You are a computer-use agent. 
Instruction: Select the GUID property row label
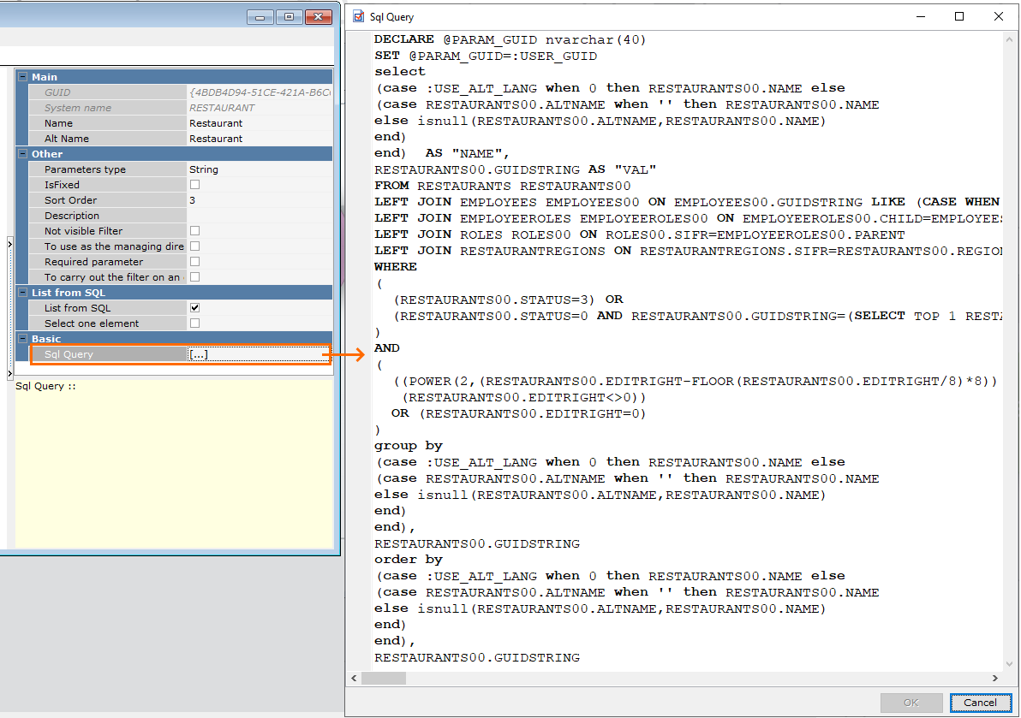click(107, 92)
